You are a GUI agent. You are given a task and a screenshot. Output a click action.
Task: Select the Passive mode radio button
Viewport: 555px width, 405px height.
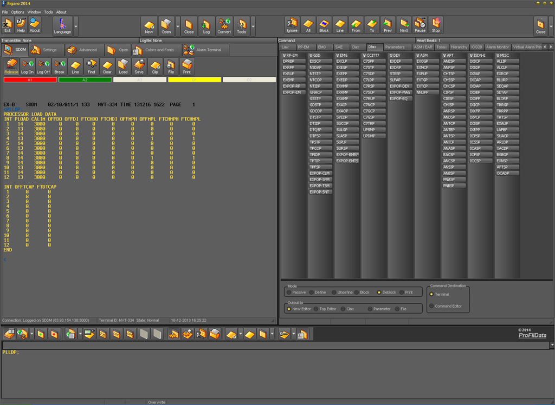click(289, 293)
